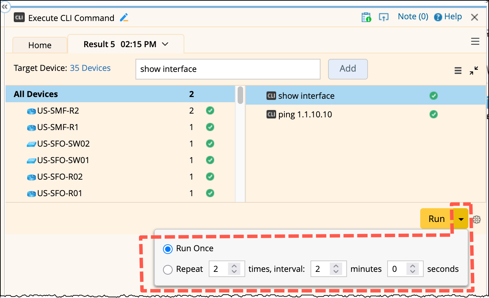The width and height of the screenshot is (489, 298).
Task: Click the switch icon next to US-SFO-SW01
Action: click(x=32, y=161)
